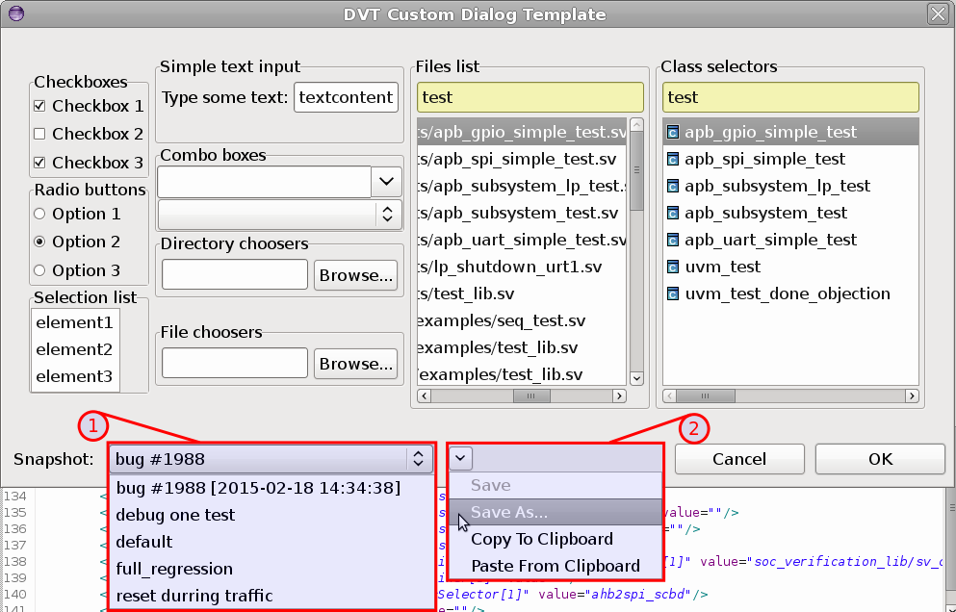
Task: Select the class icon next to apb_spi_simple_test
Action: tap(671, 159)
